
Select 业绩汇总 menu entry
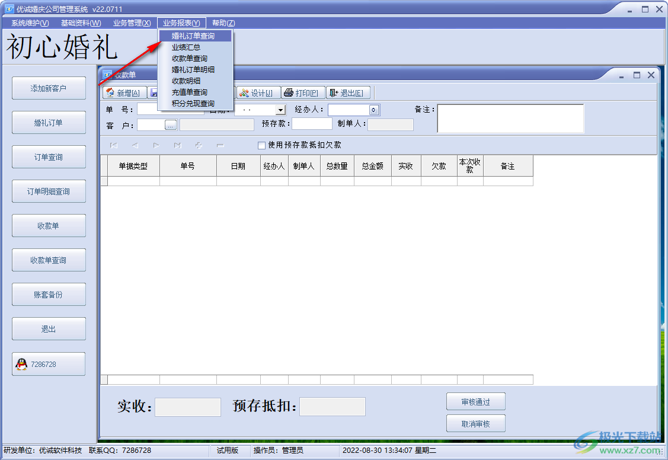click(x=196, y=47)
